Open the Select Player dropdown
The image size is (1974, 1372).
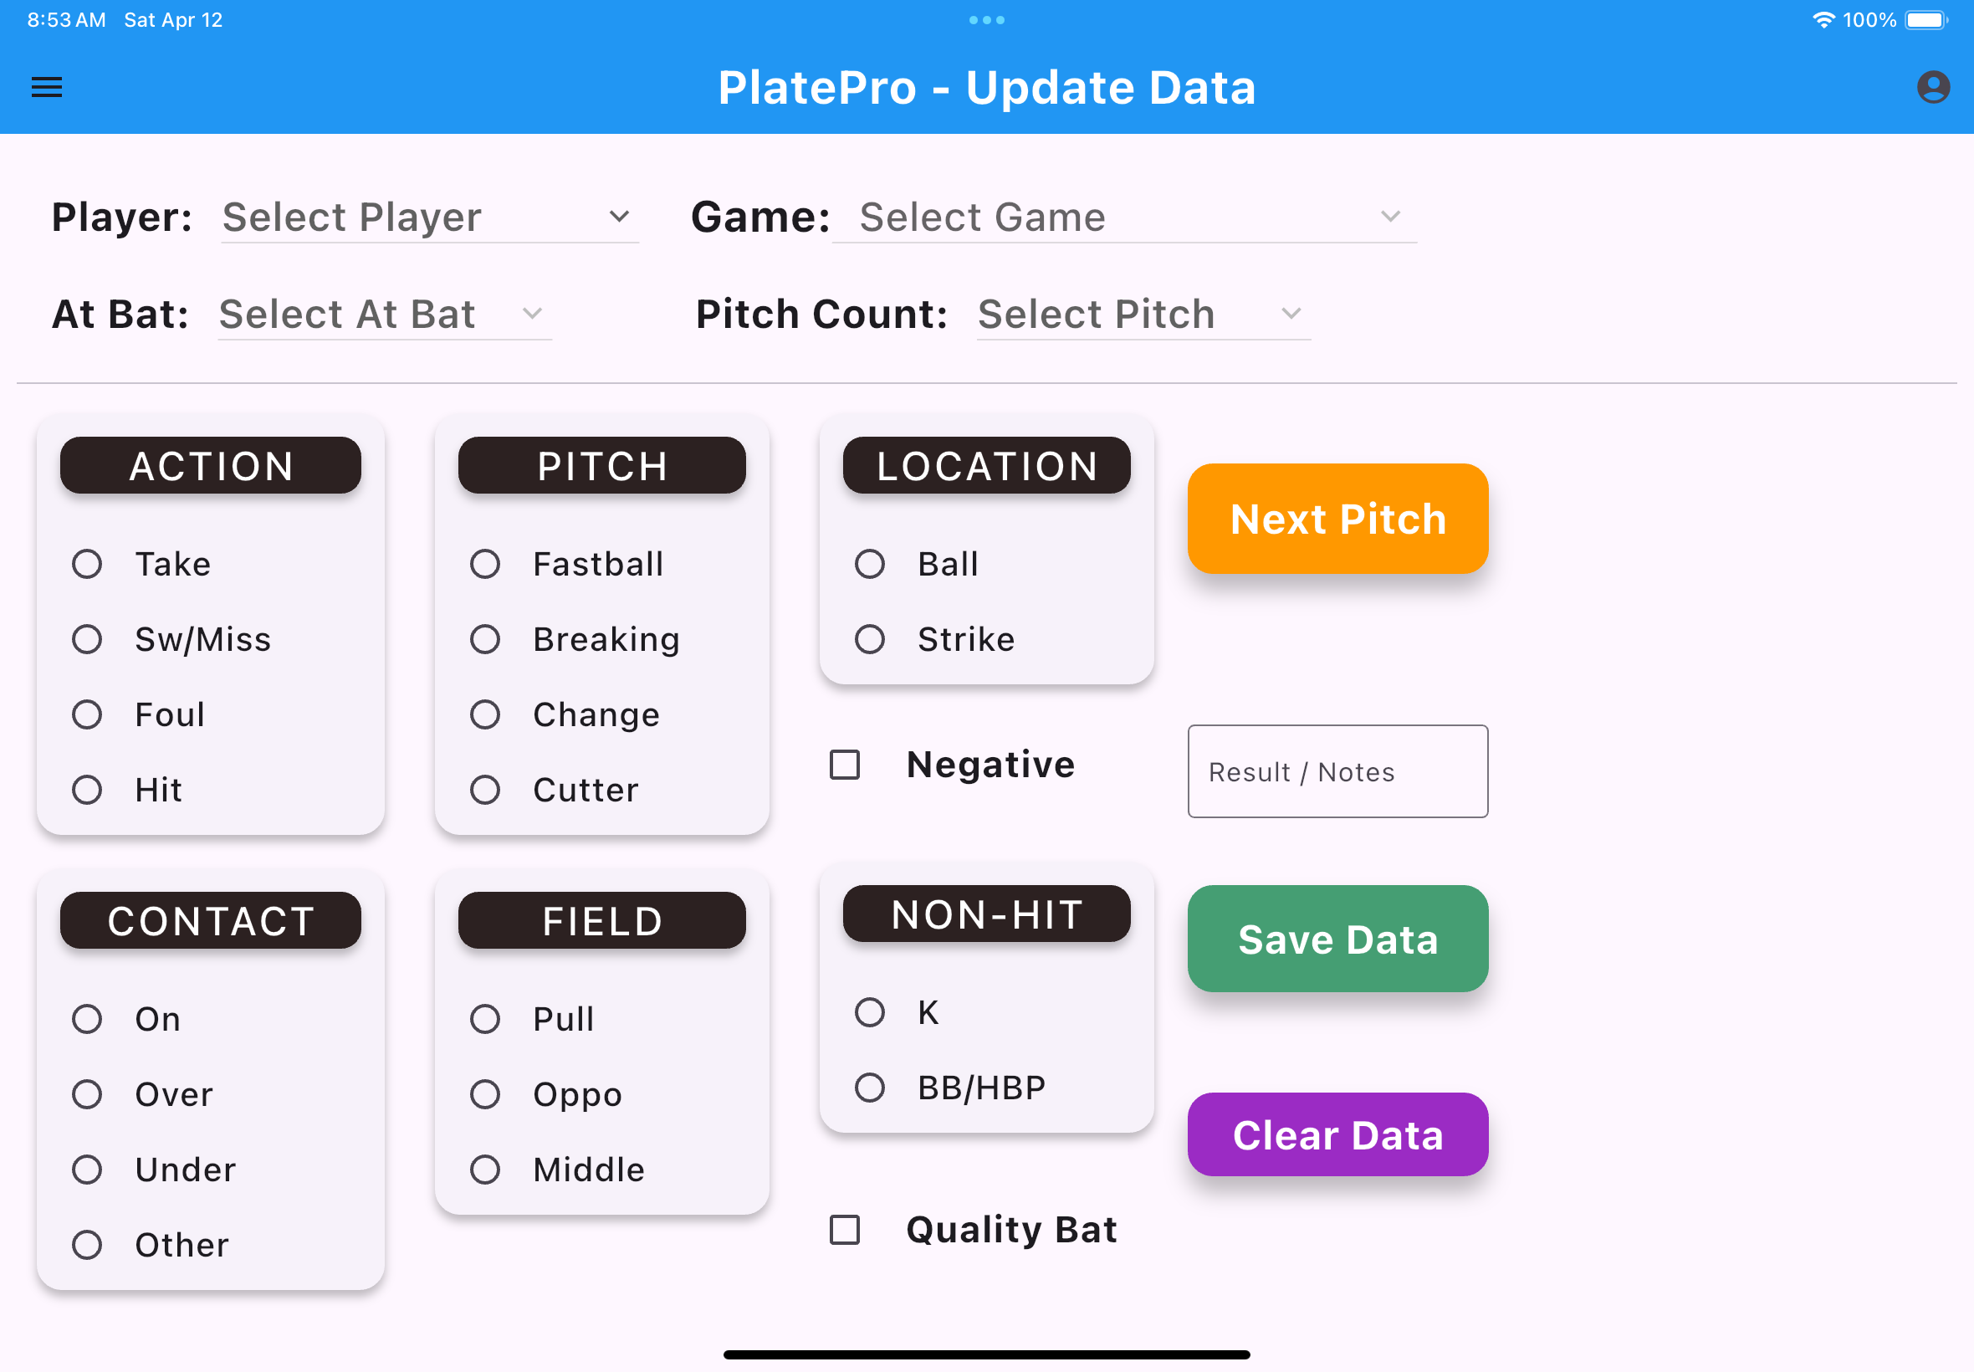click(x=428, y=218)
